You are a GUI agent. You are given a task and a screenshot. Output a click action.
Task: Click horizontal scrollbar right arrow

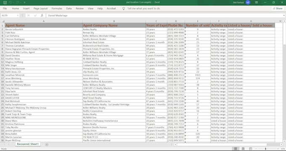coord(281,144)
